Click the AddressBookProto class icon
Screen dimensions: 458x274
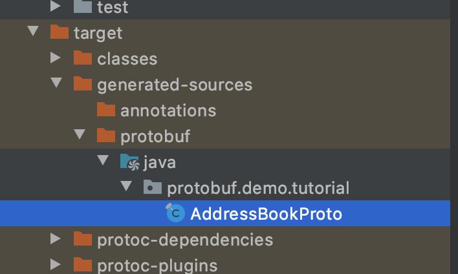(175, 213)
